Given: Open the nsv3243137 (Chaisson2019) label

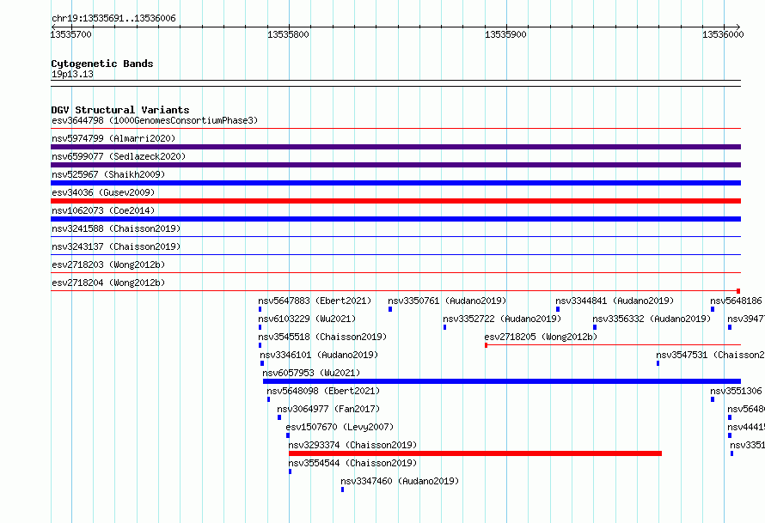Looking at the screenshot, I should tap(116, 246).
